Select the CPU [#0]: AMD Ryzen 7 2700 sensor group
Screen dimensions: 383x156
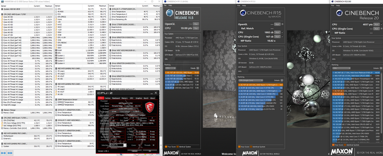[27, 14]
